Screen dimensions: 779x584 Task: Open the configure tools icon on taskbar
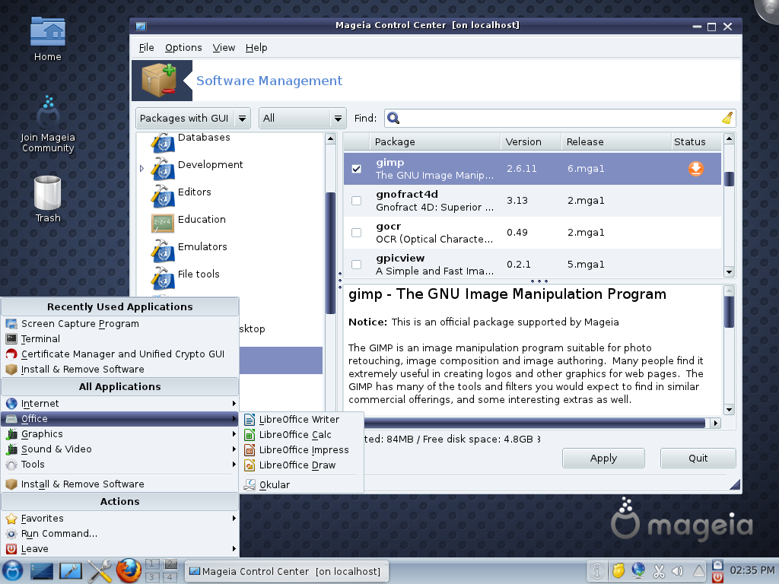tap(100, 571)
